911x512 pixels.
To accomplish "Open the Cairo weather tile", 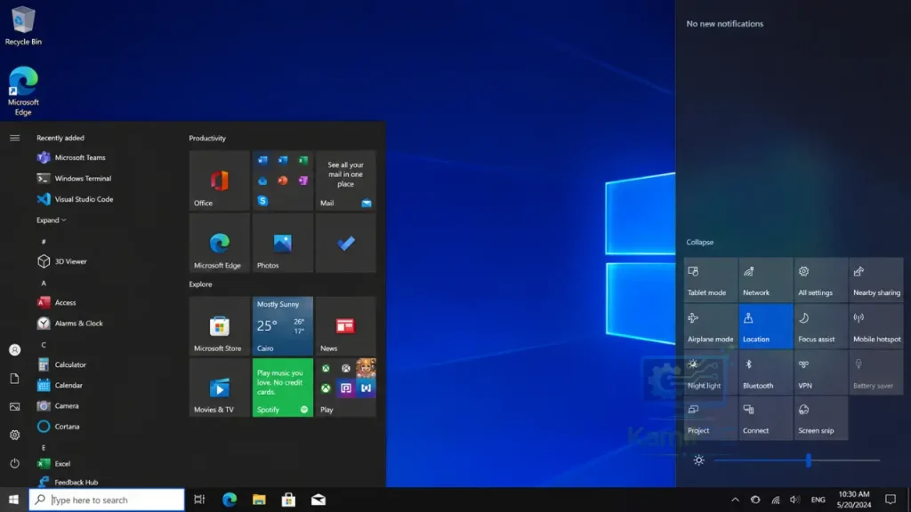I will (282, 326).
